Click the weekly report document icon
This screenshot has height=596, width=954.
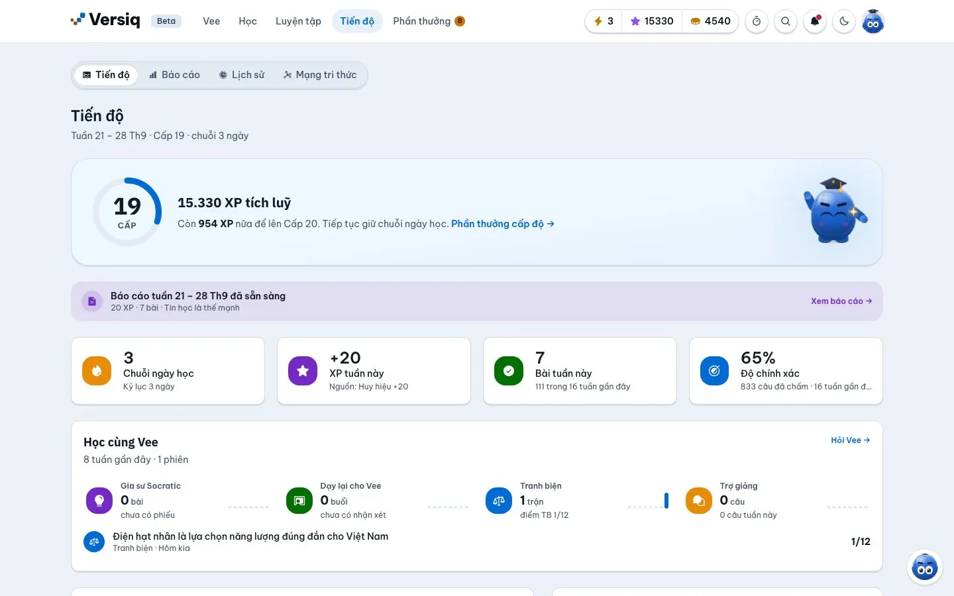click(x=92, y=301)
